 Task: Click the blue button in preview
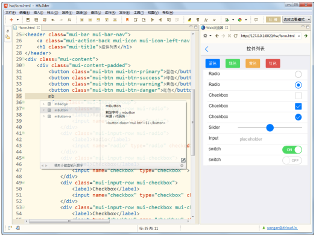click(x=213, y=63)
